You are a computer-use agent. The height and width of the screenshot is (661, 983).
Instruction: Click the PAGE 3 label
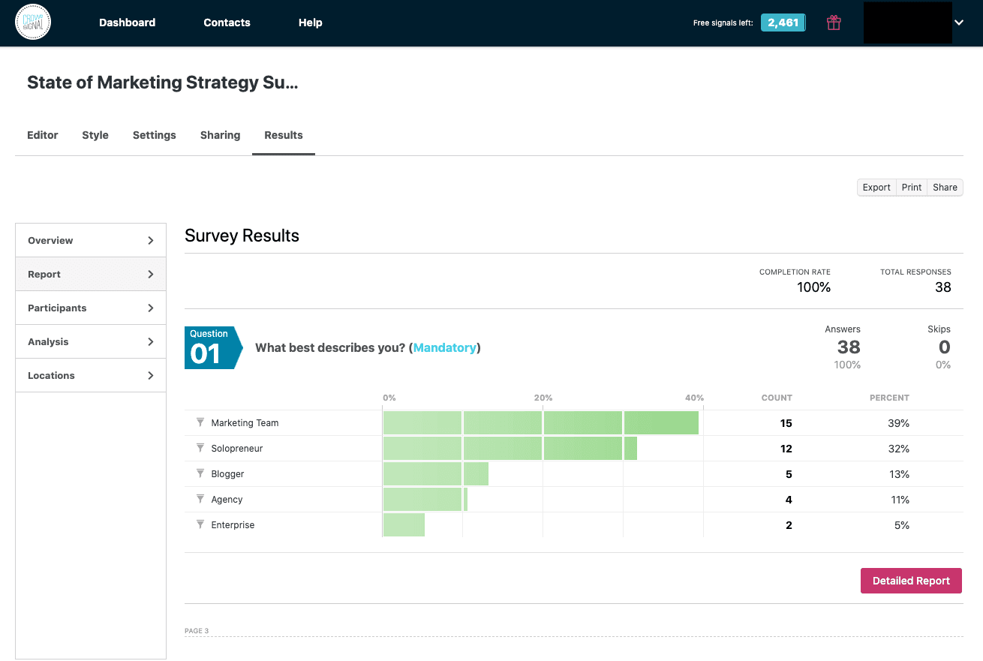(197, 631)
